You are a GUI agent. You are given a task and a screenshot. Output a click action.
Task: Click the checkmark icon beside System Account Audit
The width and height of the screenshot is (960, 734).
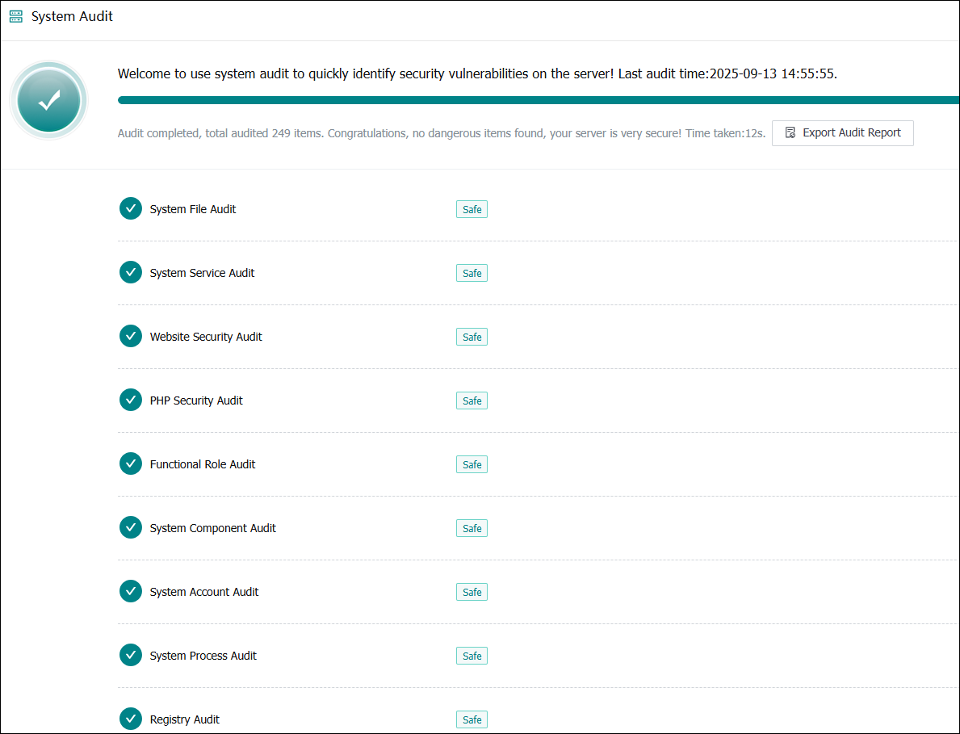pos(131,592)
